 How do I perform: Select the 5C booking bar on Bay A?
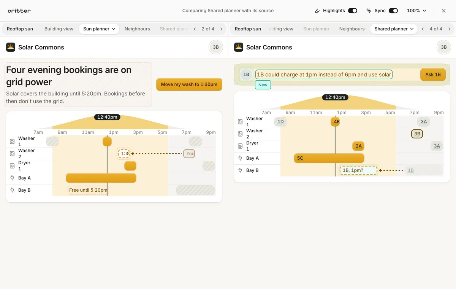tap(329, 158)
